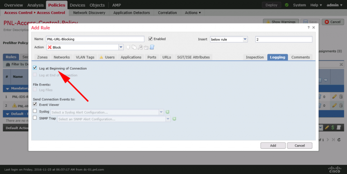Screen dimensions: 347x174
Task: Click the white scroll logging icon in Default Action bar
Action: point(338,127)
